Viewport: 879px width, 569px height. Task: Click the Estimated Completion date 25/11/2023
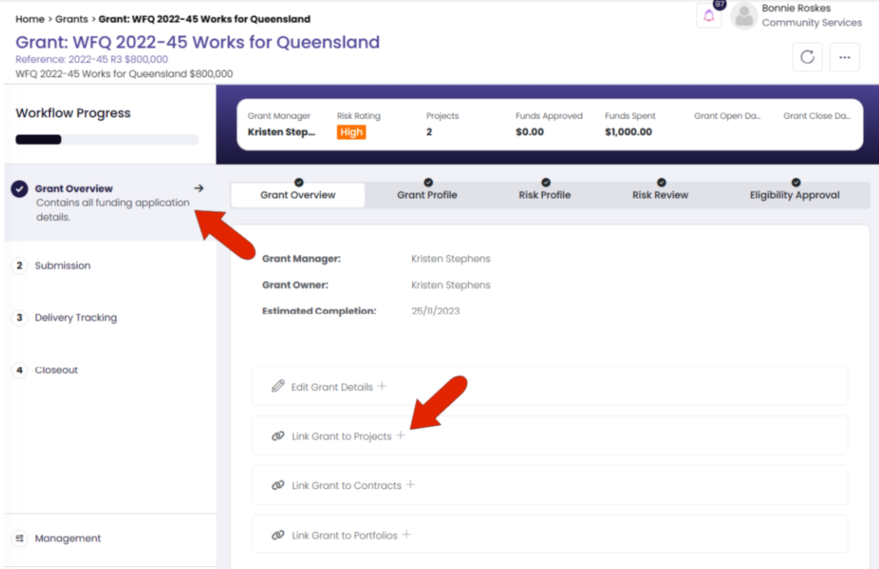[436, 311]
